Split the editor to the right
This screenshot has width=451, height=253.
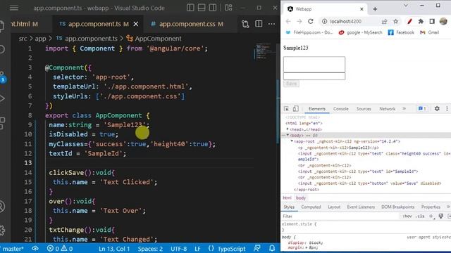tap(259, 24)
